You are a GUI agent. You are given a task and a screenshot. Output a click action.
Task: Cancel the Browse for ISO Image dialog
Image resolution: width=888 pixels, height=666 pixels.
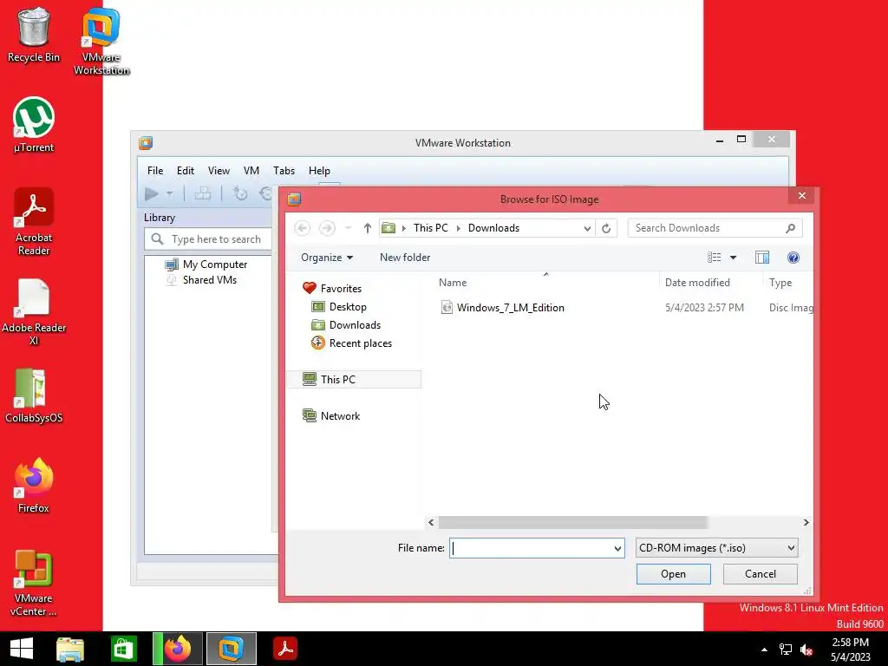(x=760, y=574)
